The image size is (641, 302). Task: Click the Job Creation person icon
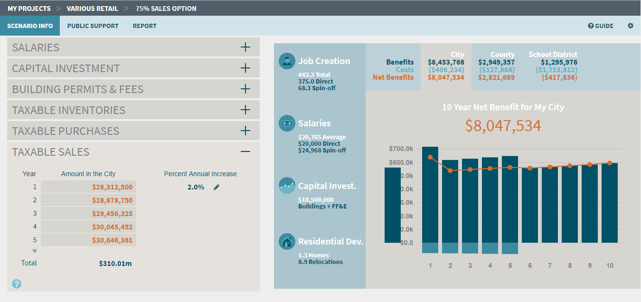[287, 61]
